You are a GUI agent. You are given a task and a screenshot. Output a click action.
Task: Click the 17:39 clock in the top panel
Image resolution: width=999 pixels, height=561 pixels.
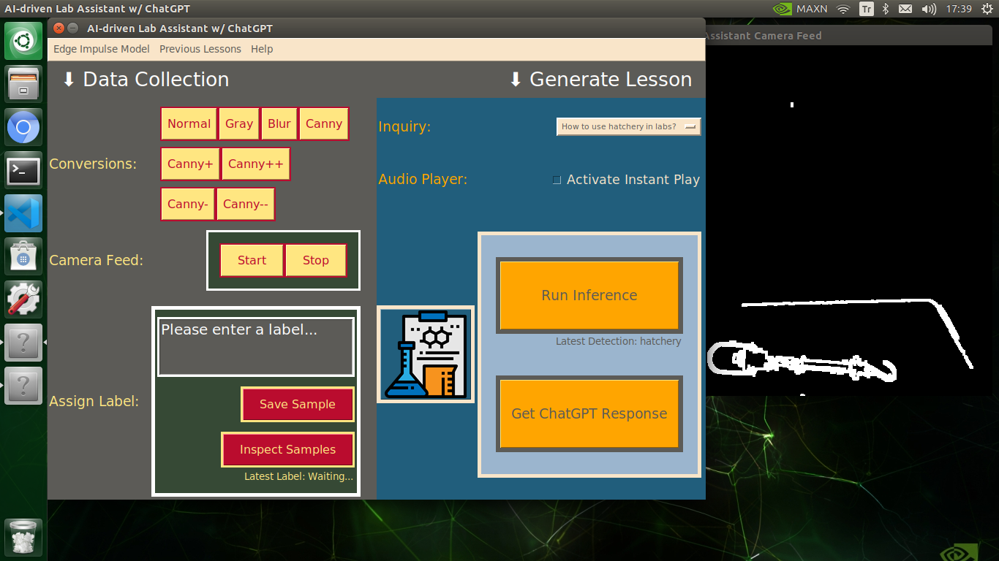[959, 9]
